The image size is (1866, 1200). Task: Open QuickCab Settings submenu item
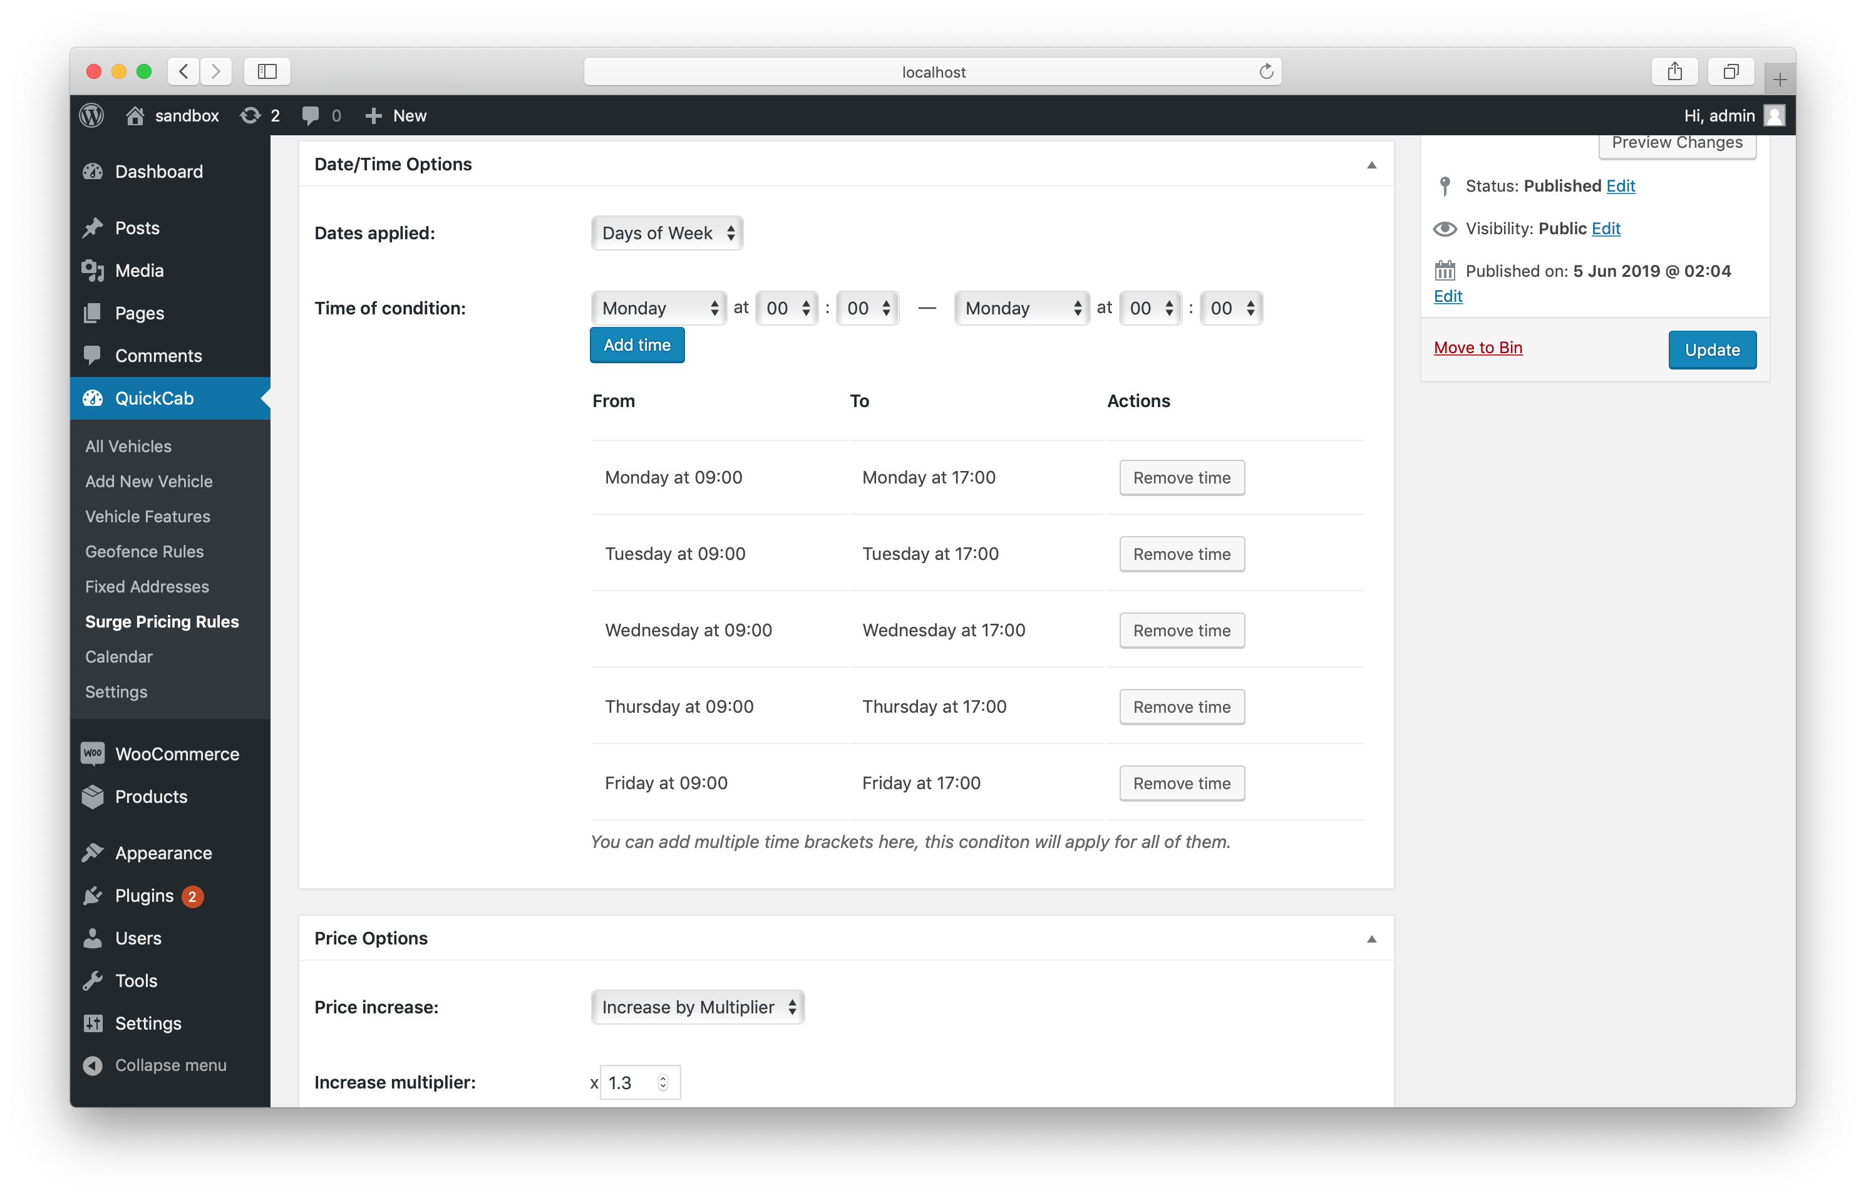115,691
